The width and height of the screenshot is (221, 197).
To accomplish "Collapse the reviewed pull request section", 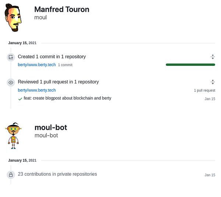I will click(213, 82).
